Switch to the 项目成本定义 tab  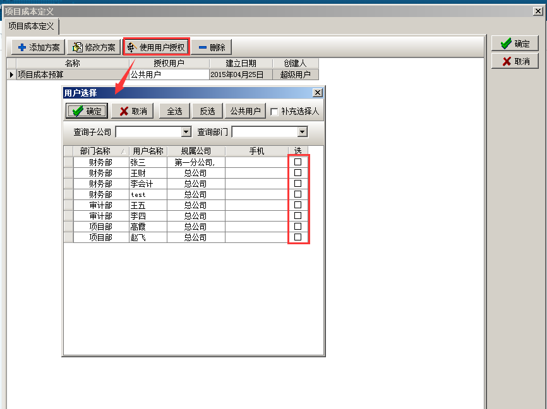[32, 26]
